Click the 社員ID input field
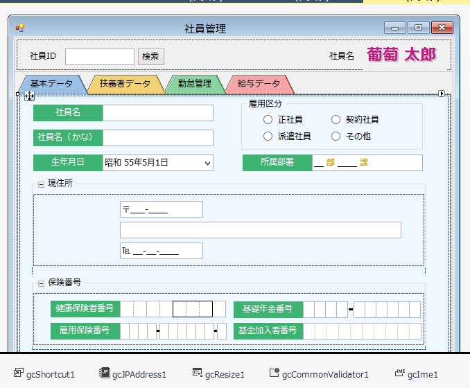This screenshot has width=470, height=388. [x=100, y=57]
